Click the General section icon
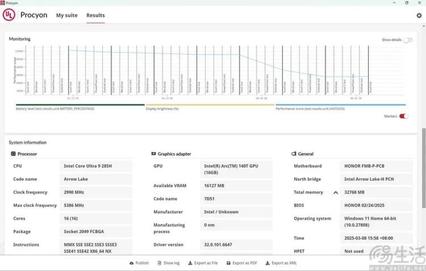426x271 pixels. click(294, 154)
